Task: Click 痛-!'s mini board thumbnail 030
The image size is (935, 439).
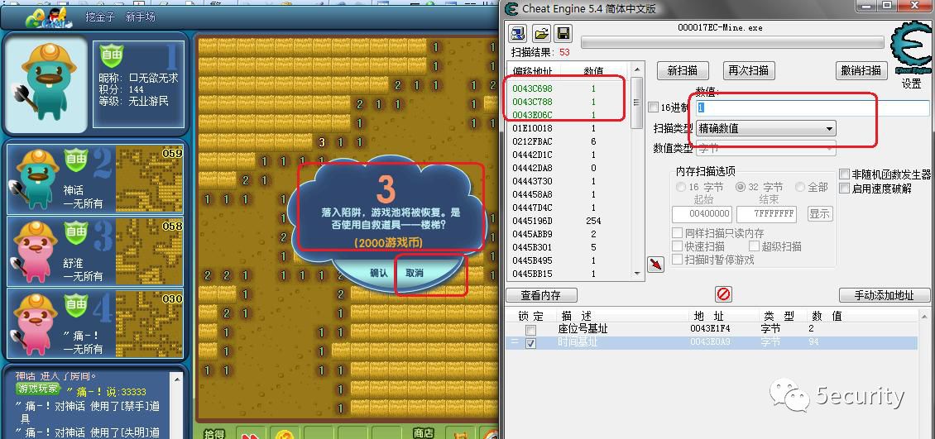Action: pyautogui.click(x=149, y=325)
